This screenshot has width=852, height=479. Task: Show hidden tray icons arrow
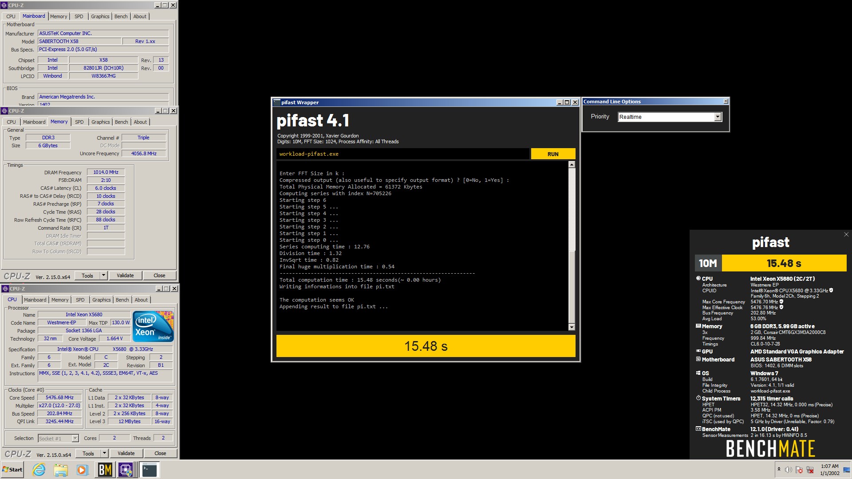779,469
